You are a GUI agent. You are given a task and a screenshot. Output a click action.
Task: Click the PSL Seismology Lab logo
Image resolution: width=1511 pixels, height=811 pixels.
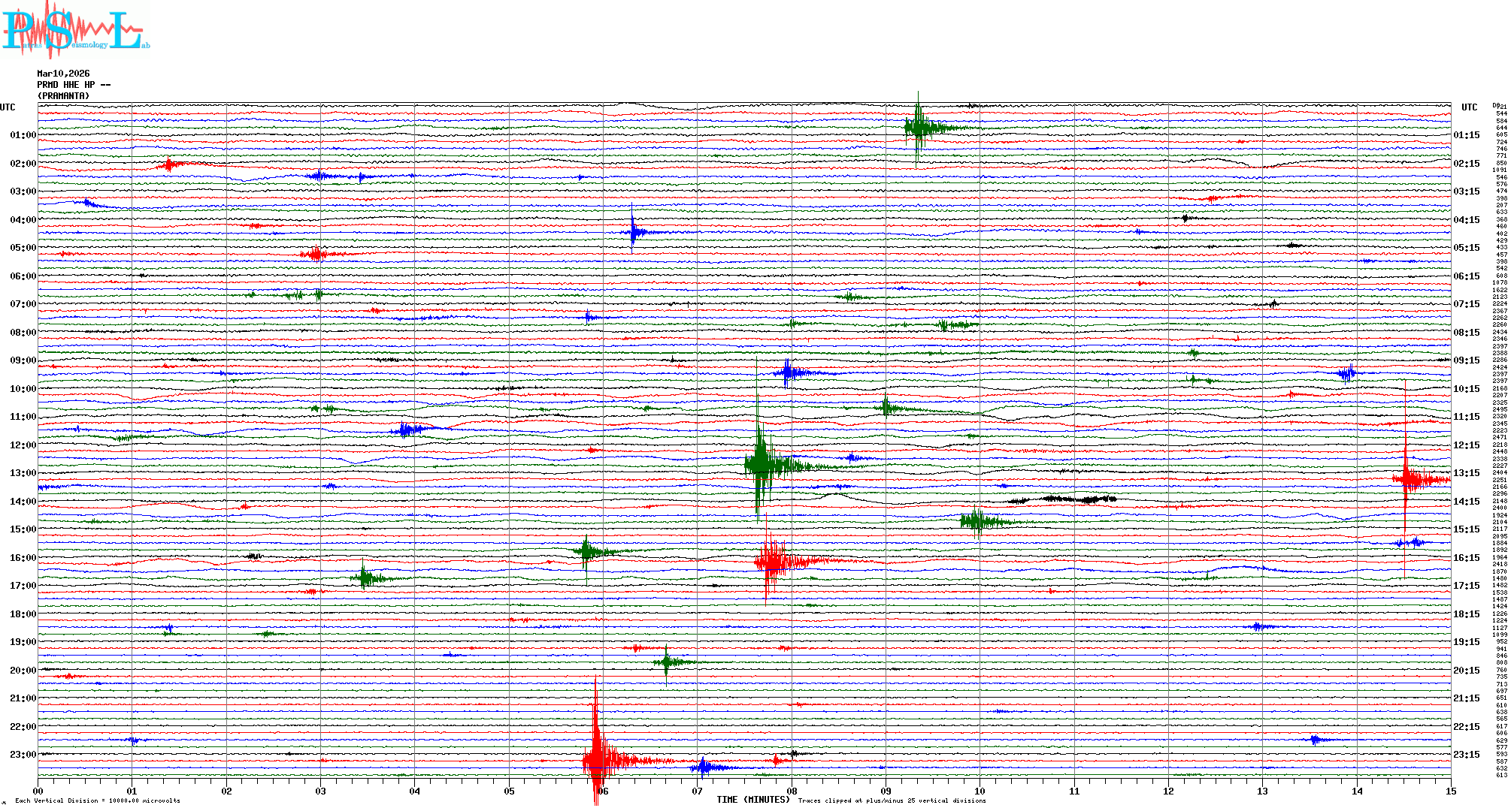coord(75,30)
